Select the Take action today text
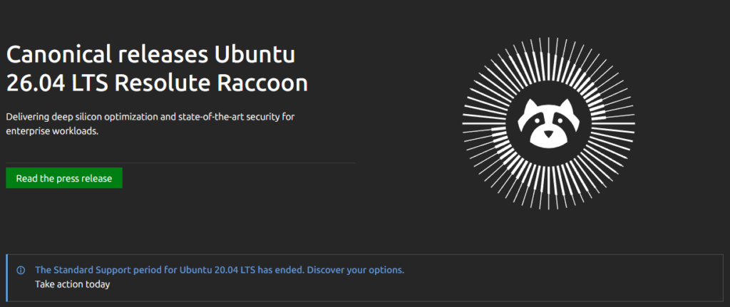This screenshot has height=307, width=730. 72,284
